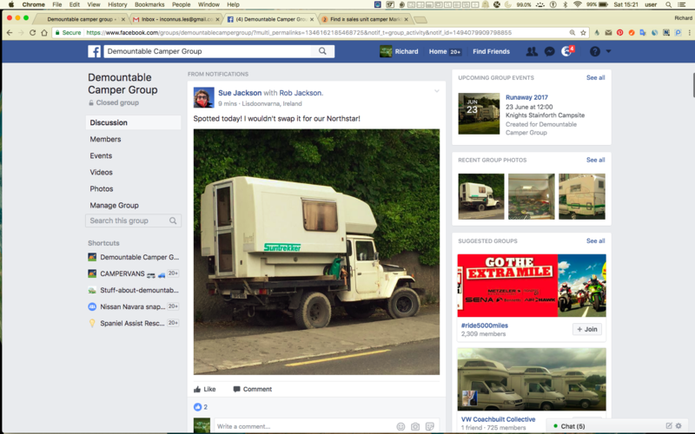The width and height of the screenshot is (695, 434).
Task: Click the 2 likes reaction count
Action: pyautogui.click(x=201, y=407)
